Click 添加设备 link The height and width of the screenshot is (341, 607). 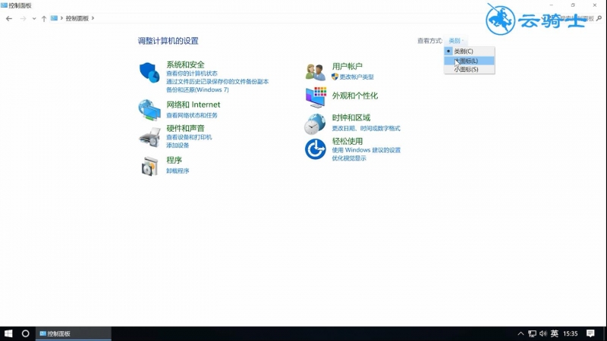pos(178,145)
